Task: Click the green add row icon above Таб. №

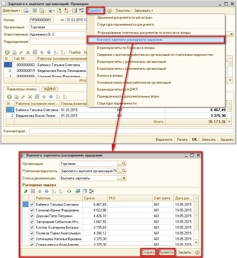Action: pos(7,52)
